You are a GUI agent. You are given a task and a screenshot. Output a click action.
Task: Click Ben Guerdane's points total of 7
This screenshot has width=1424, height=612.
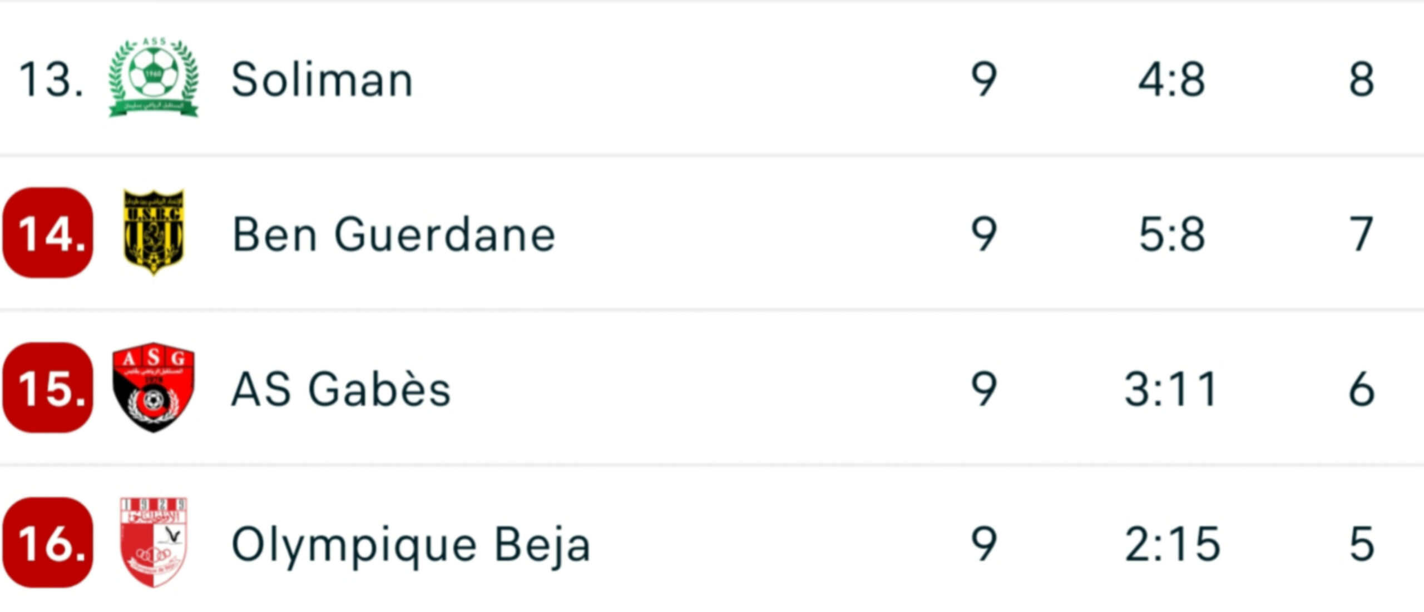tap(1361, 234)
